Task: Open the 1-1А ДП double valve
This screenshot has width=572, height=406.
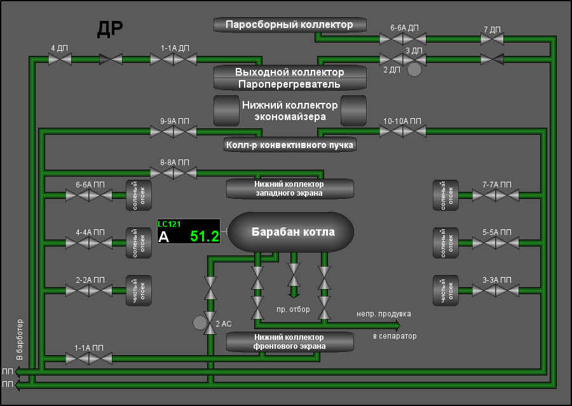Action: pyautogui.click(x=174, y=59)
